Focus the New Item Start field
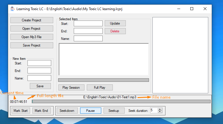 click(x=39, y=63)
